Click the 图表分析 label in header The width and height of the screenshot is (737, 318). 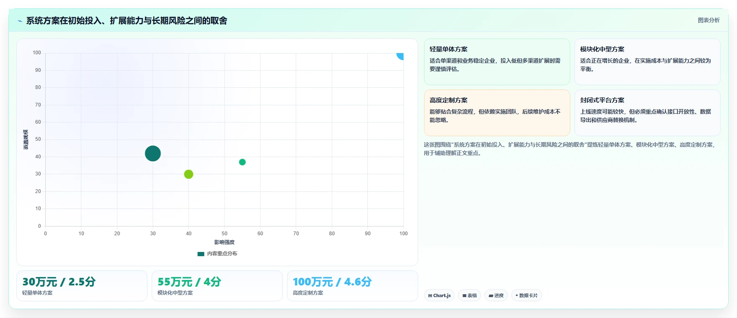coord(709,20)
